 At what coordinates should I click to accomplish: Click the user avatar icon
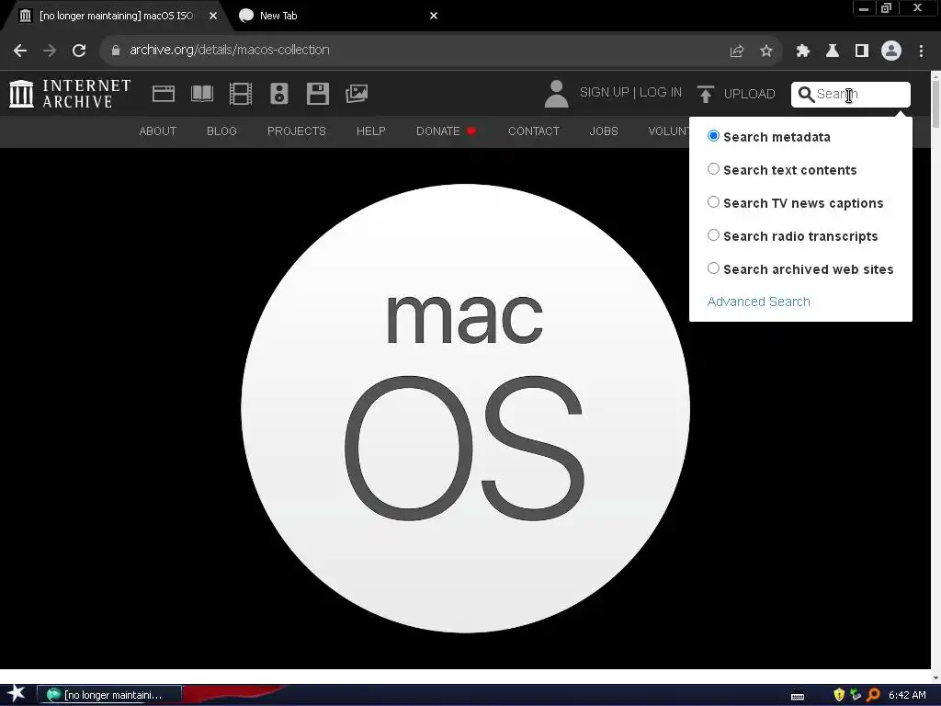pos(556,94)
